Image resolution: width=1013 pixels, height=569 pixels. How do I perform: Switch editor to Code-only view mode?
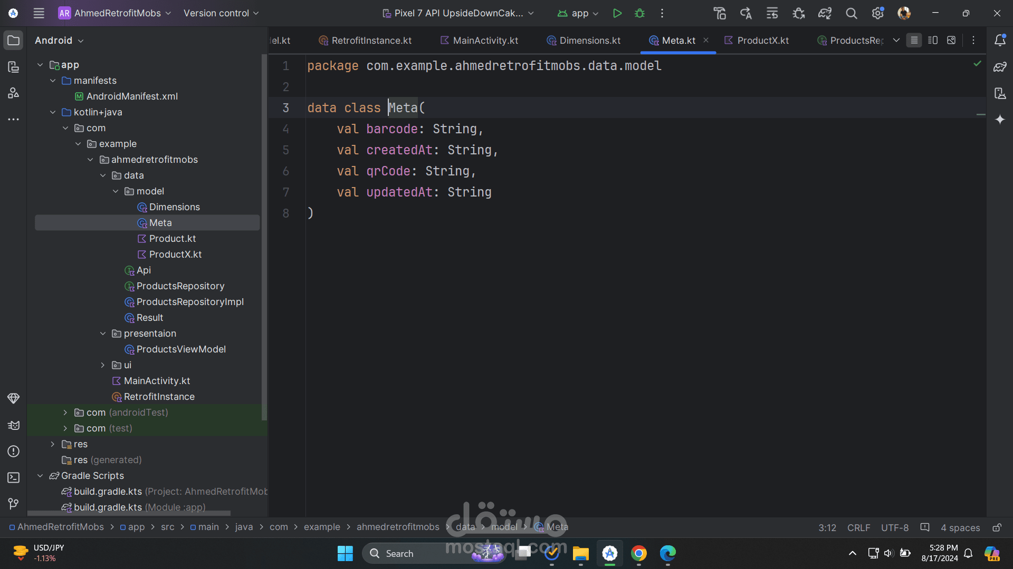coord(914,41)
